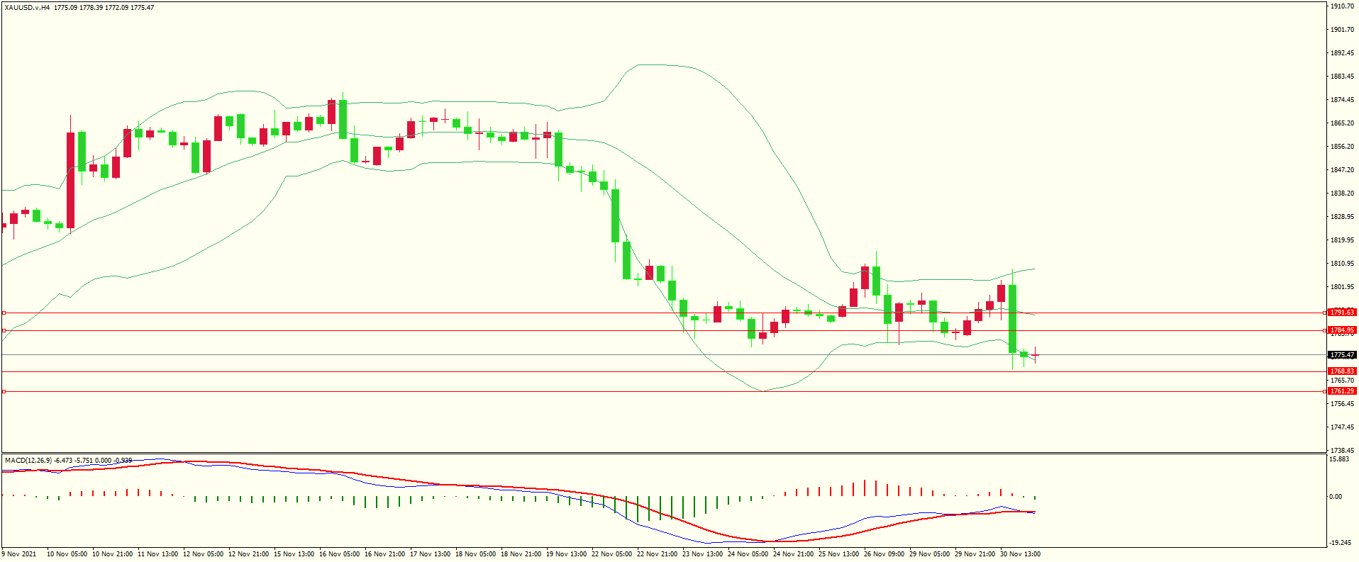Click the 24 Nov 05:00 time axis label
The width and height of the screenshot is (1359, 562).
748,554
